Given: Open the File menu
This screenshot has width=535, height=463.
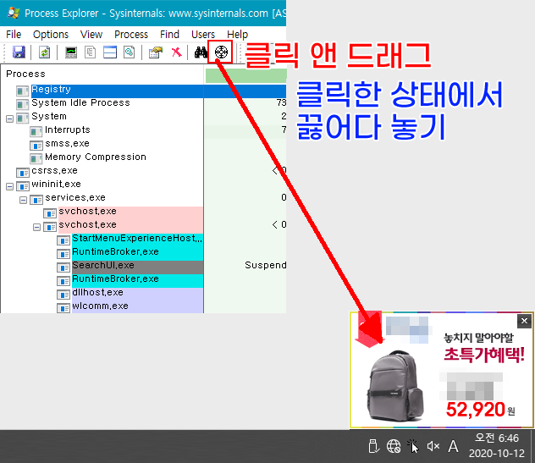Looking at the screenshot, I should 14,35.
